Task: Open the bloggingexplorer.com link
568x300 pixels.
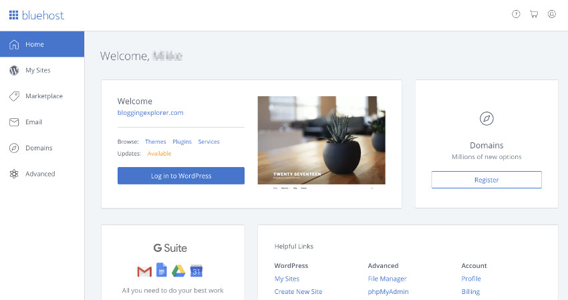Action: coord(150,113)
